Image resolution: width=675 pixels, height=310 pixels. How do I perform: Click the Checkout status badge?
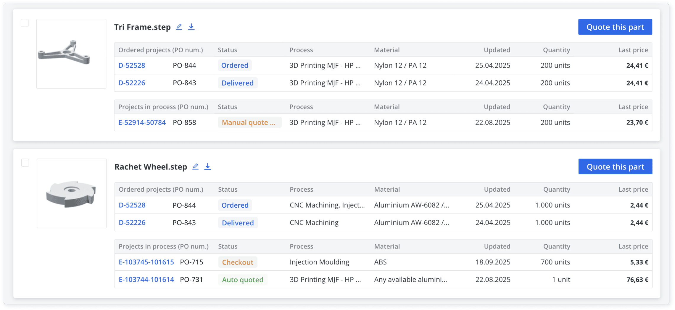click(238, 262)
